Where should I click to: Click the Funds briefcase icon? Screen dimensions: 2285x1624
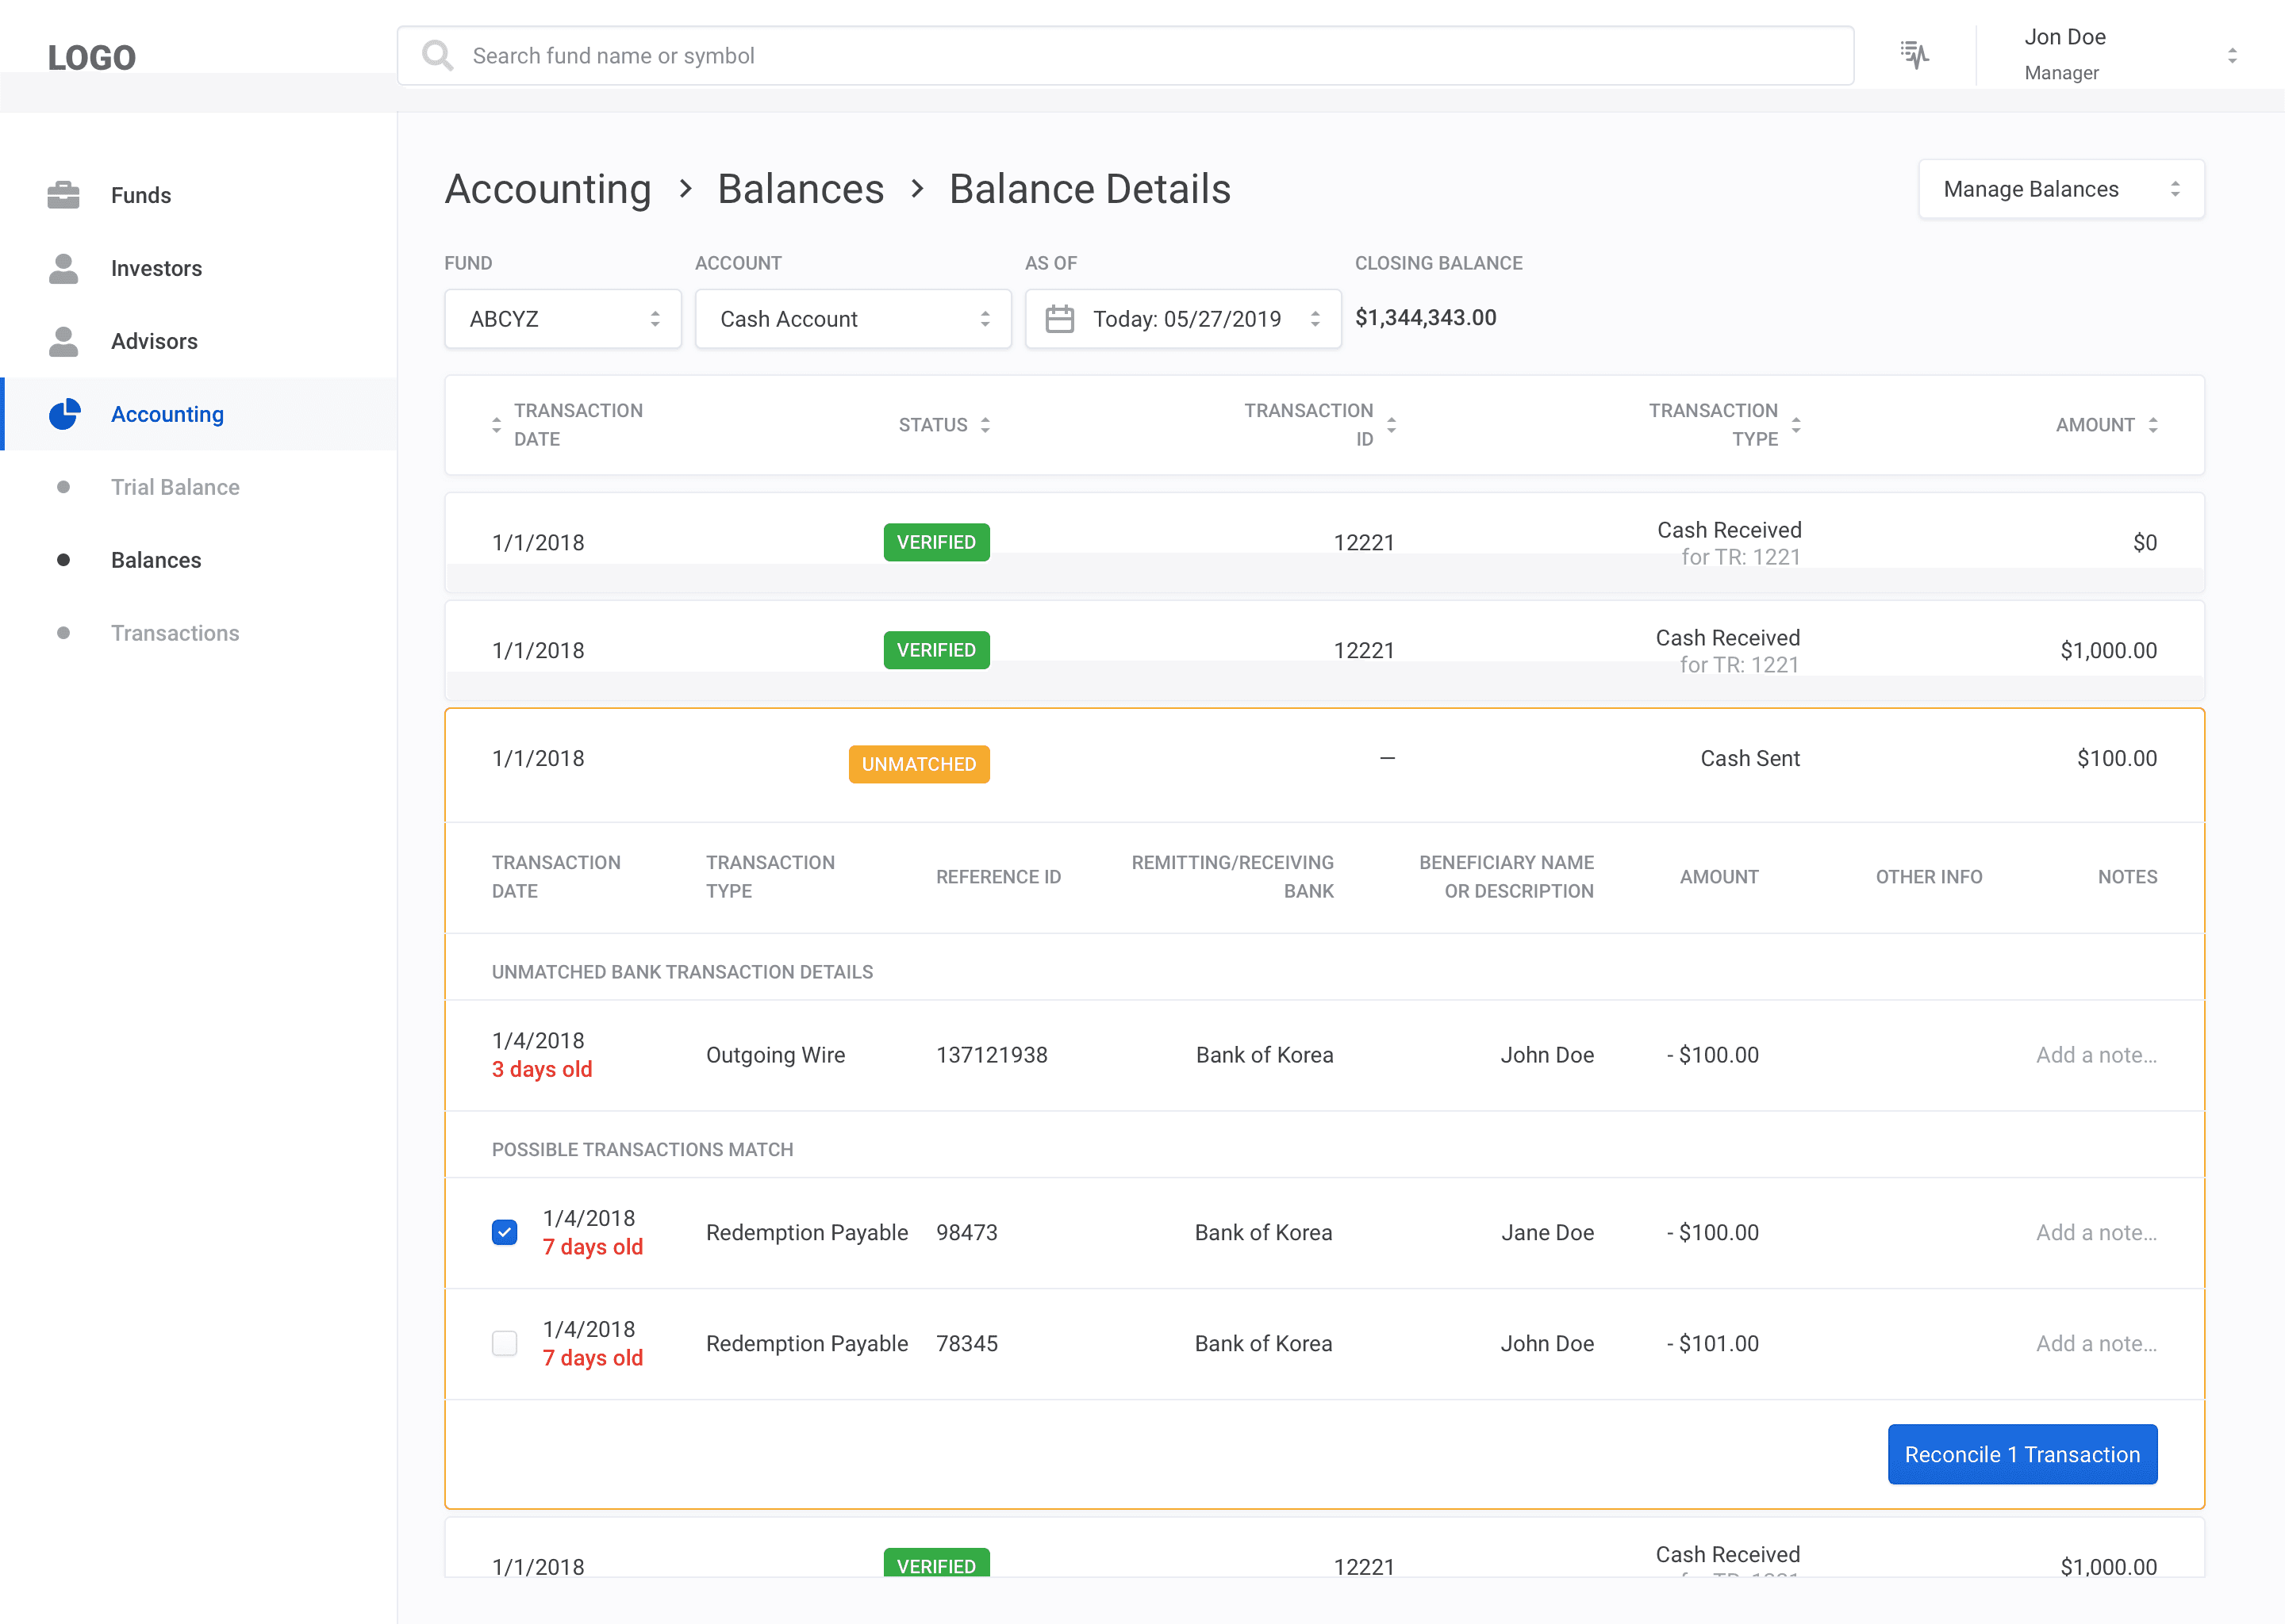63,195
